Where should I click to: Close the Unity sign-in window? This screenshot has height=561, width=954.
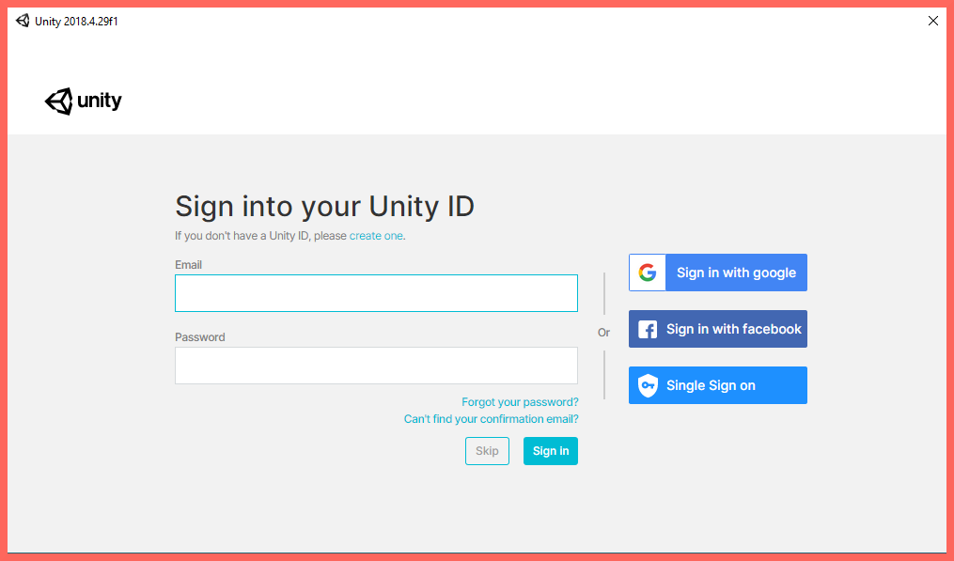click(932, 21)
